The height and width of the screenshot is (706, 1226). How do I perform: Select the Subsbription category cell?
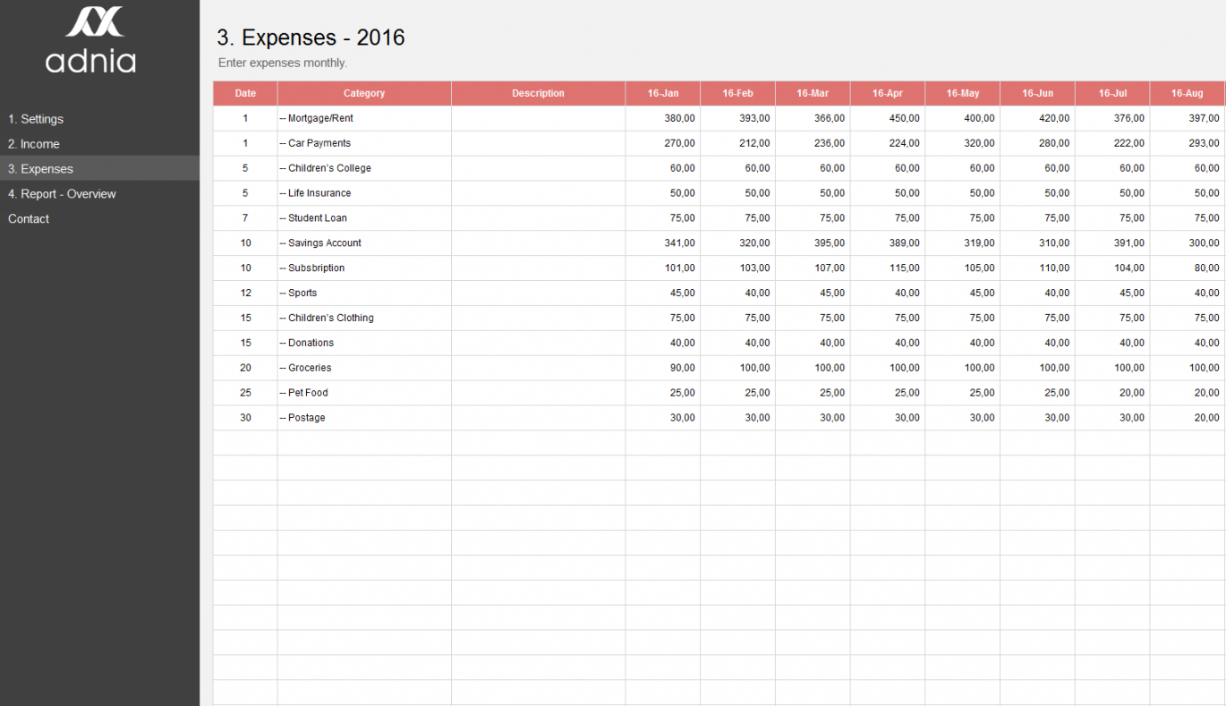pyautogui.click(x=363, y=268)
